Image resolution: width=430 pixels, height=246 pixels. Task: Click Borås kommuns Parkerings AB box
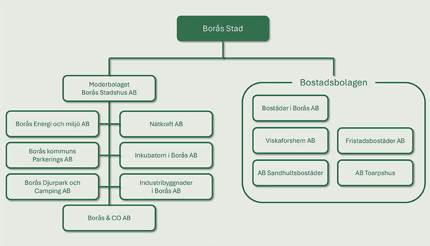tap(52, 155)
